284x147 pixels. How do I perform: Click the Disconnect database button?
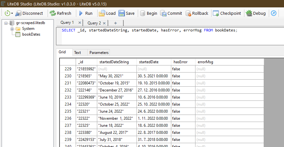coord(29,13)
